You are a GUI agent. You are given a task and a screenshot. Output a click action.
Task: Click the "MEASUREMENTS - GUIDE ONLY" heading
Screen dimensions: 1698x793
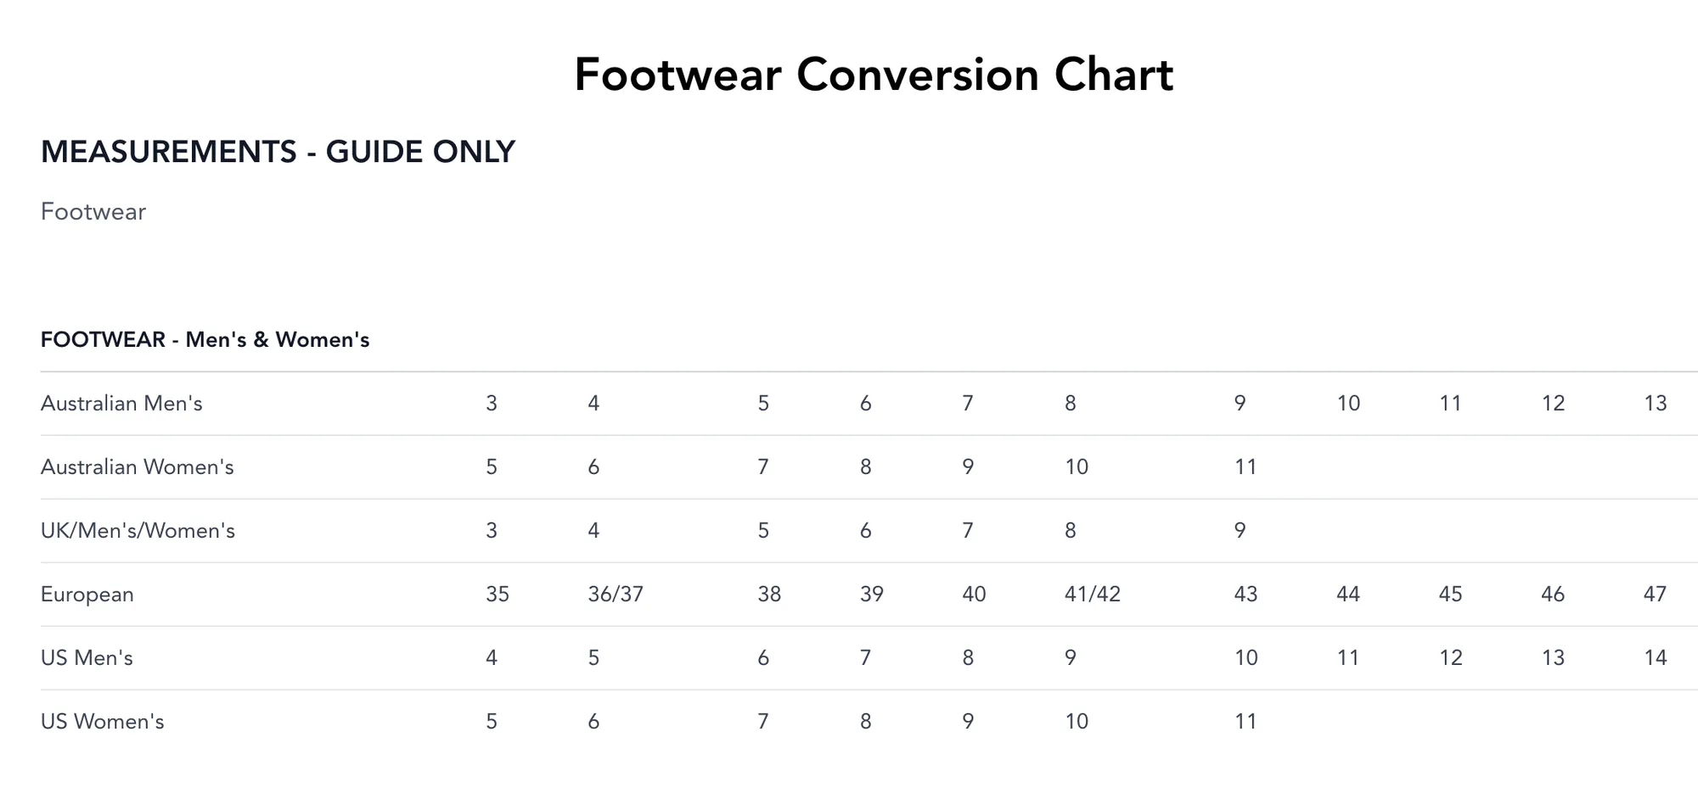pyautogui.click(x=278, y=152)
